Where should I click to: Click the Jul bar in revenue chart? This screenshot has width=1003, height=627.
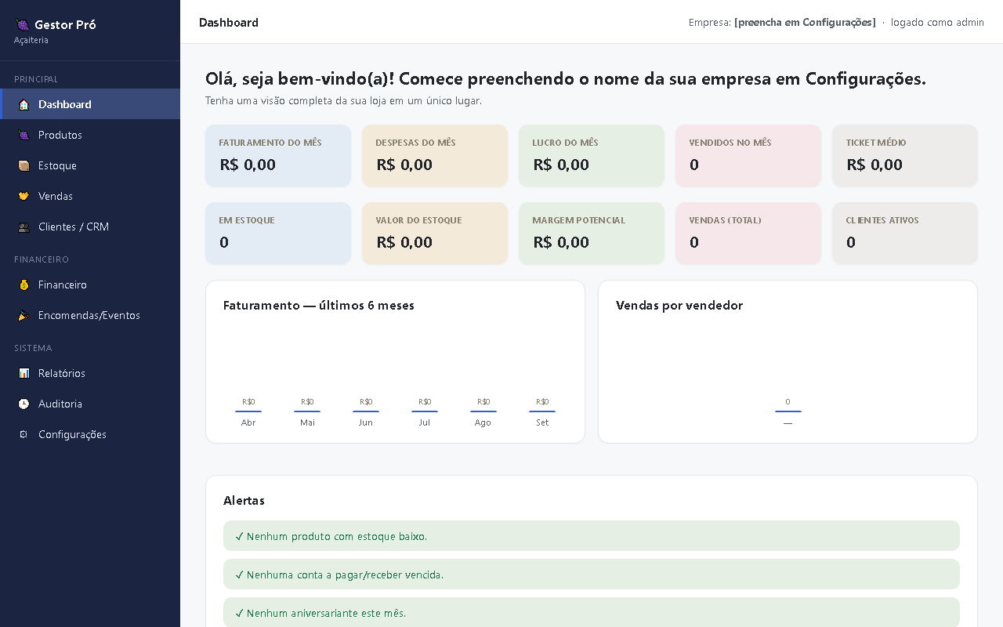coord(425,411)
